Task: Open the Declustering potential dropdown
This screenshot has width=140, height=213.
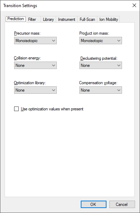Action: click(x=101, y=65)
